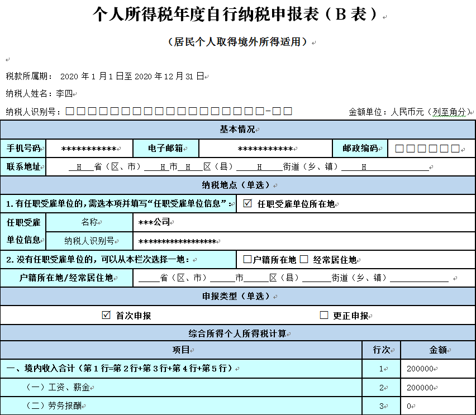Select the 更正申报 checkbox
The image size is (476, 415).
(x=324, y=315)
